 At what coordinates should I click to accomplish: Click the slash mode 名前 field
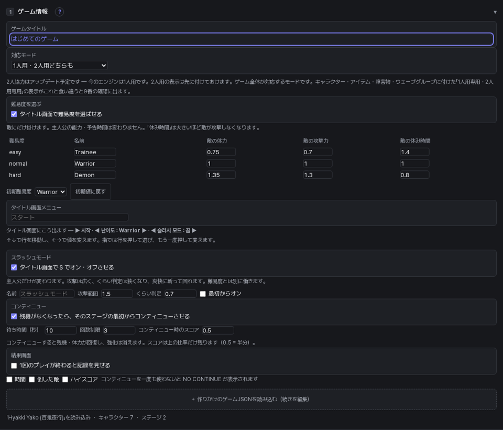47,294
